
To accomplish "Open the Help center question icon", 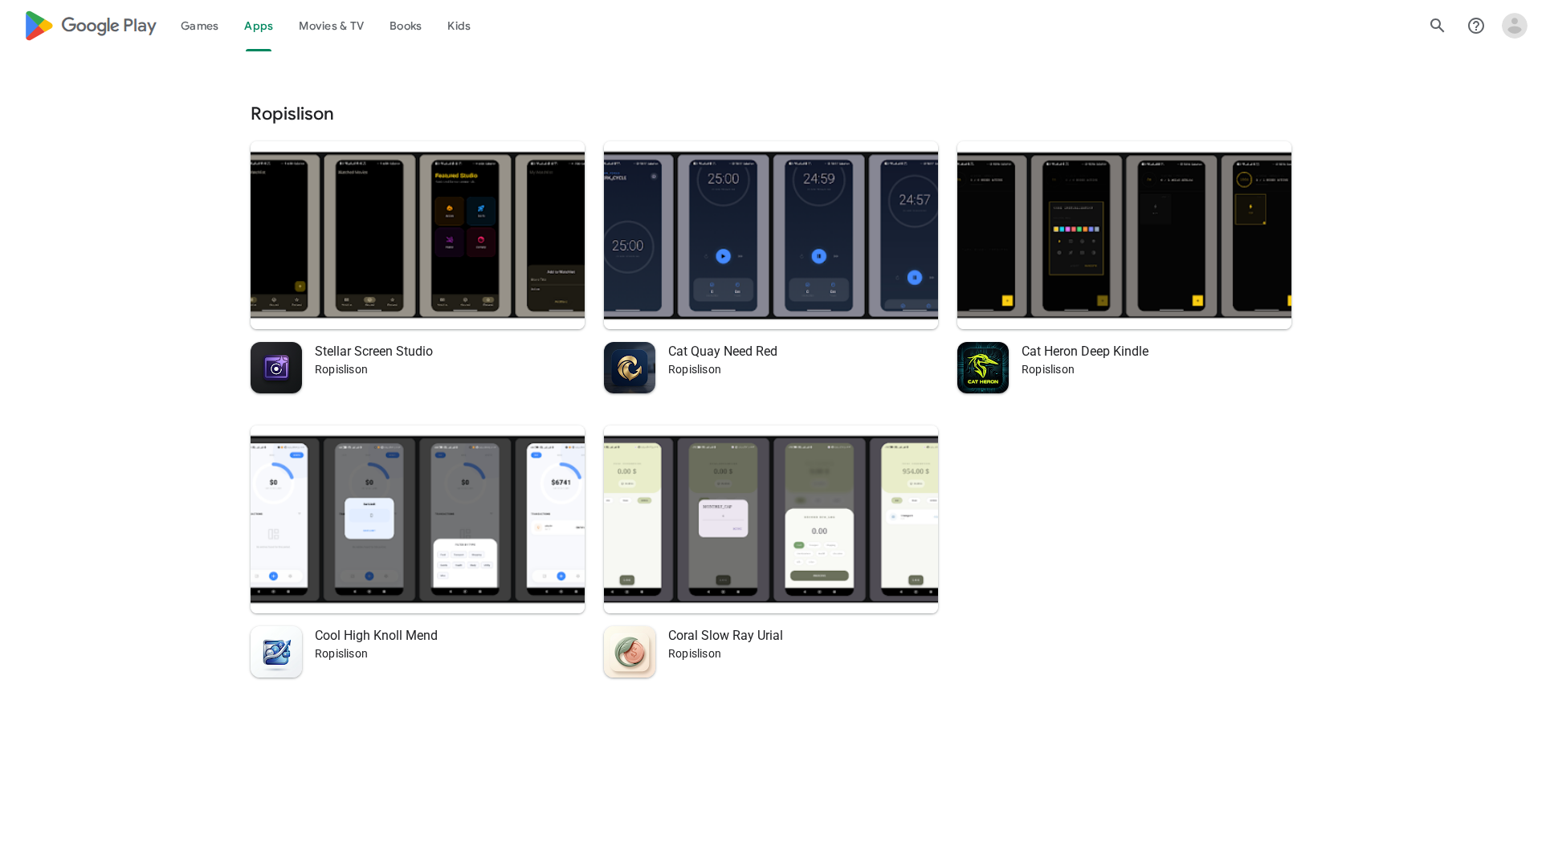I will pos(1475,26).
